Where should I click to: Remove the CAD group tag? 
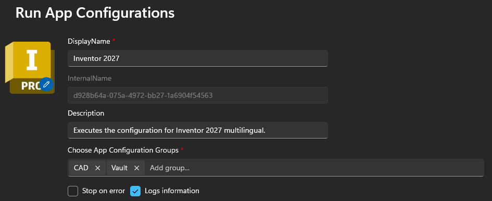pyautogui.click(x=97, y=168)
